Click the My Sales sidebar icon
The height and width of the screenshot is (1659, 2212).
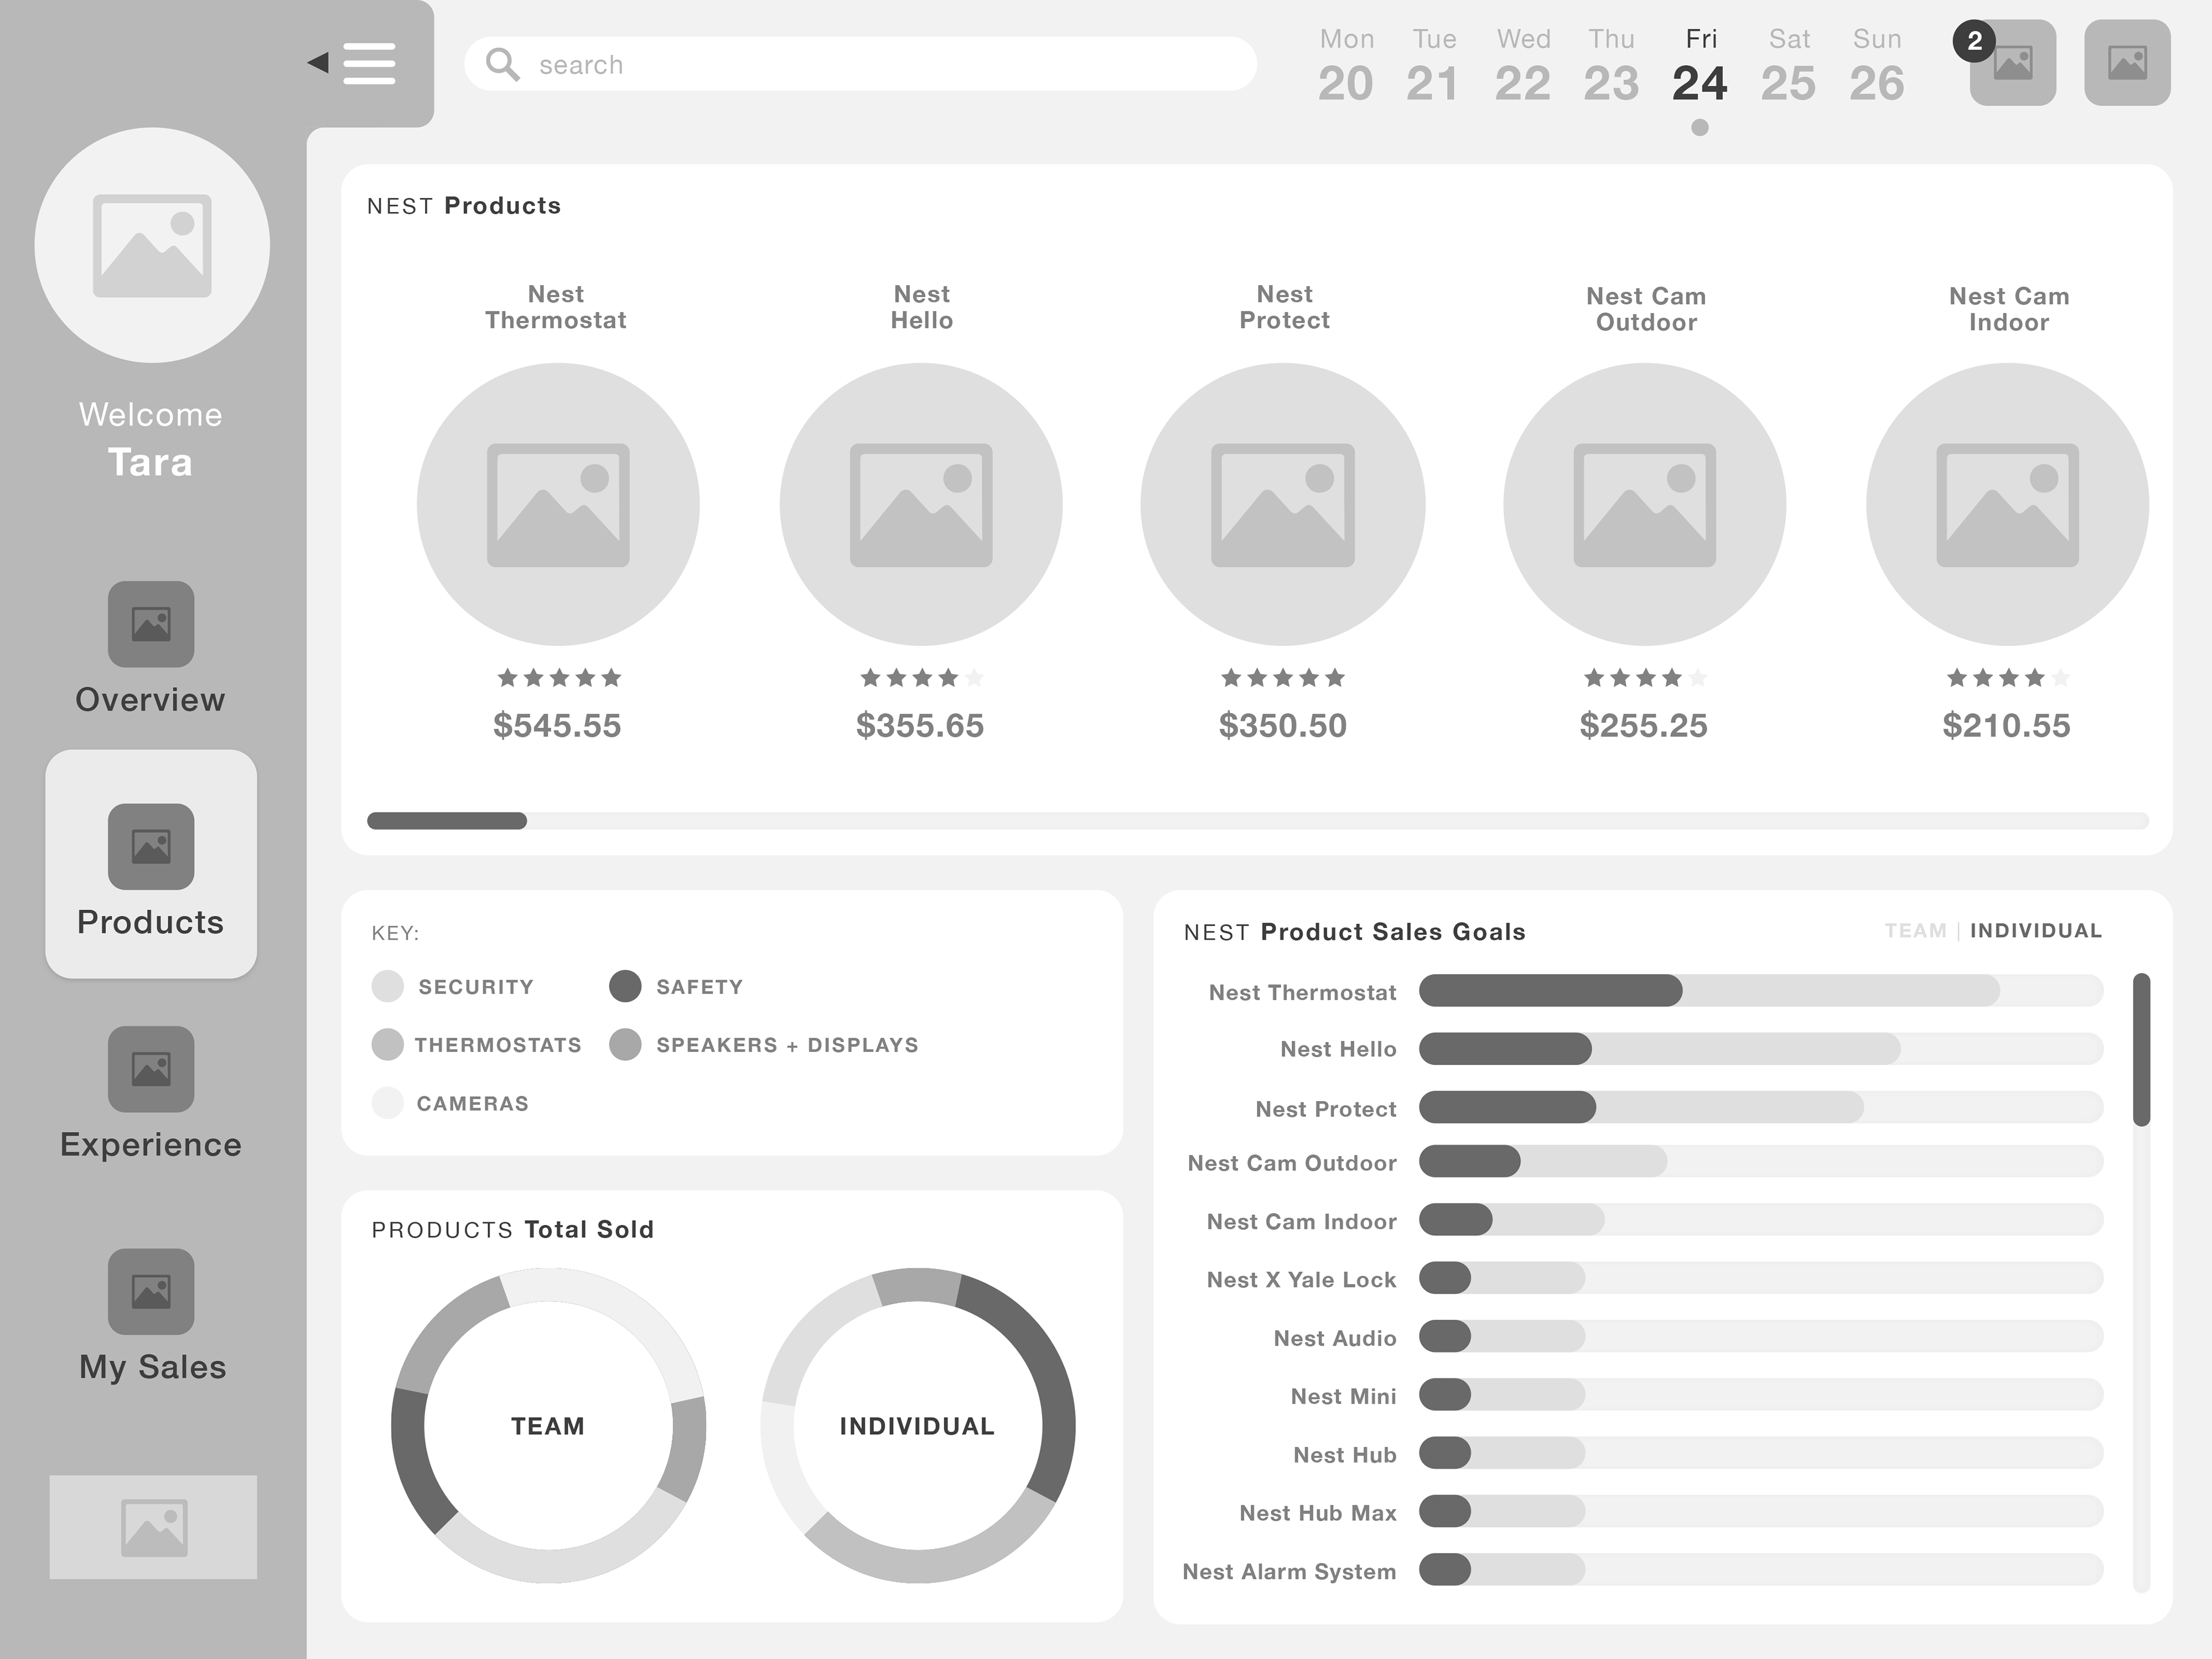click(x=151, y=1291)
